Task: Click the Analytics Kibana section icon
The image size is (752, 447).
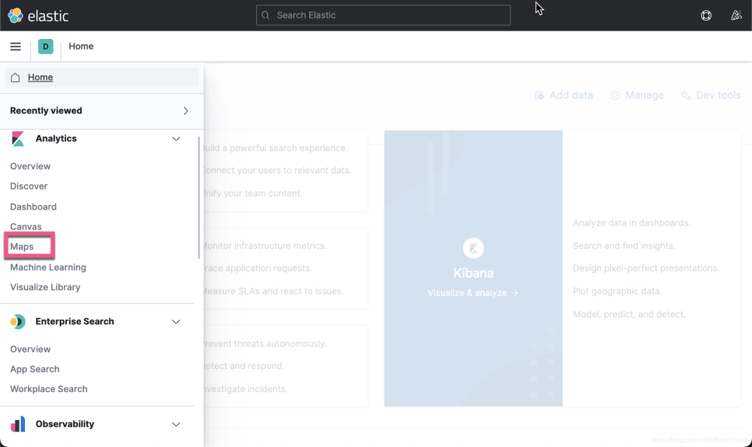Action: (17, 139)
